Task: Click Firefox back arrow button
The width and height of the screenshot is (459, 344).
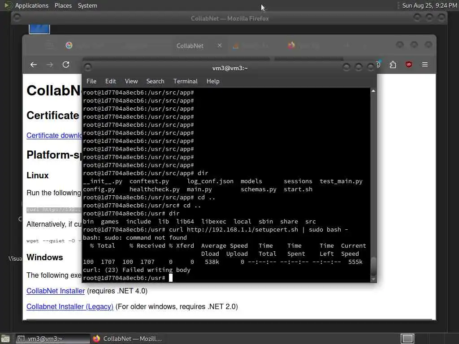Action: [x=34, y=64]
